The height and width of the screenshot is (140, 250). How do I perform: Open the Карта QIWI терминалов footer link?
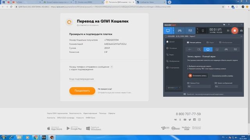[57, 113]
